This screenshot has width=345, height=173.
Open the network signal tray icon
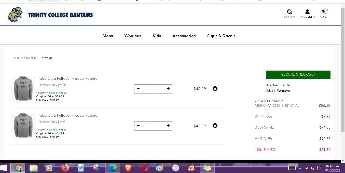point(307,168)
